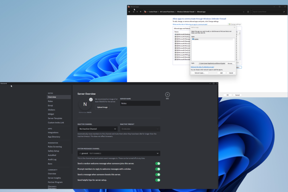This screenshot has height=192, width=288.
Task: Open the Bans page
Action: pos(50,164)
